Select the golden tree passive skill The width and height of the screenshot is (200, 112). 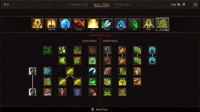click(x=107, y=92)
